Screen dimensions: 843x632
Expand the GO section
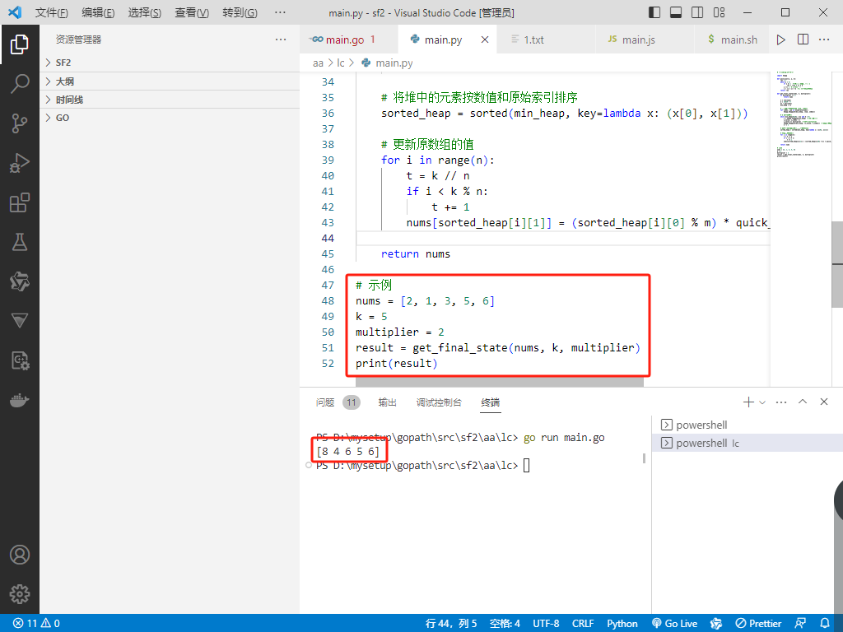170,118
